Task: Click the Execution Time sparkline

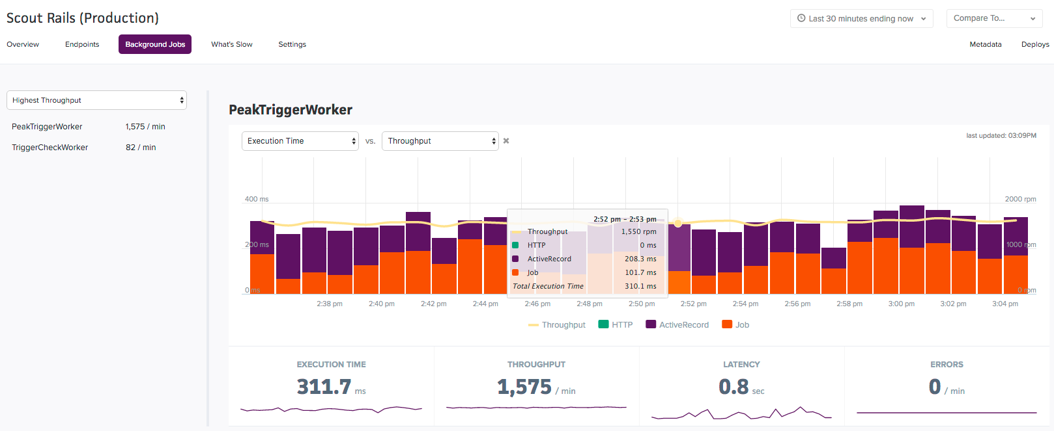Action: pos(332,409)
